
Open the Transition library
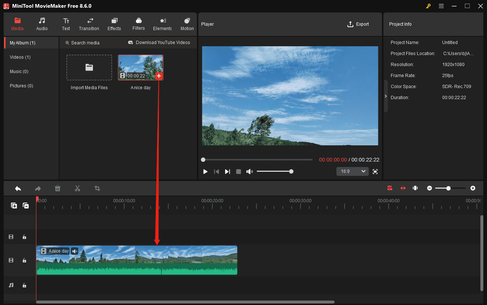pos(89,24)
